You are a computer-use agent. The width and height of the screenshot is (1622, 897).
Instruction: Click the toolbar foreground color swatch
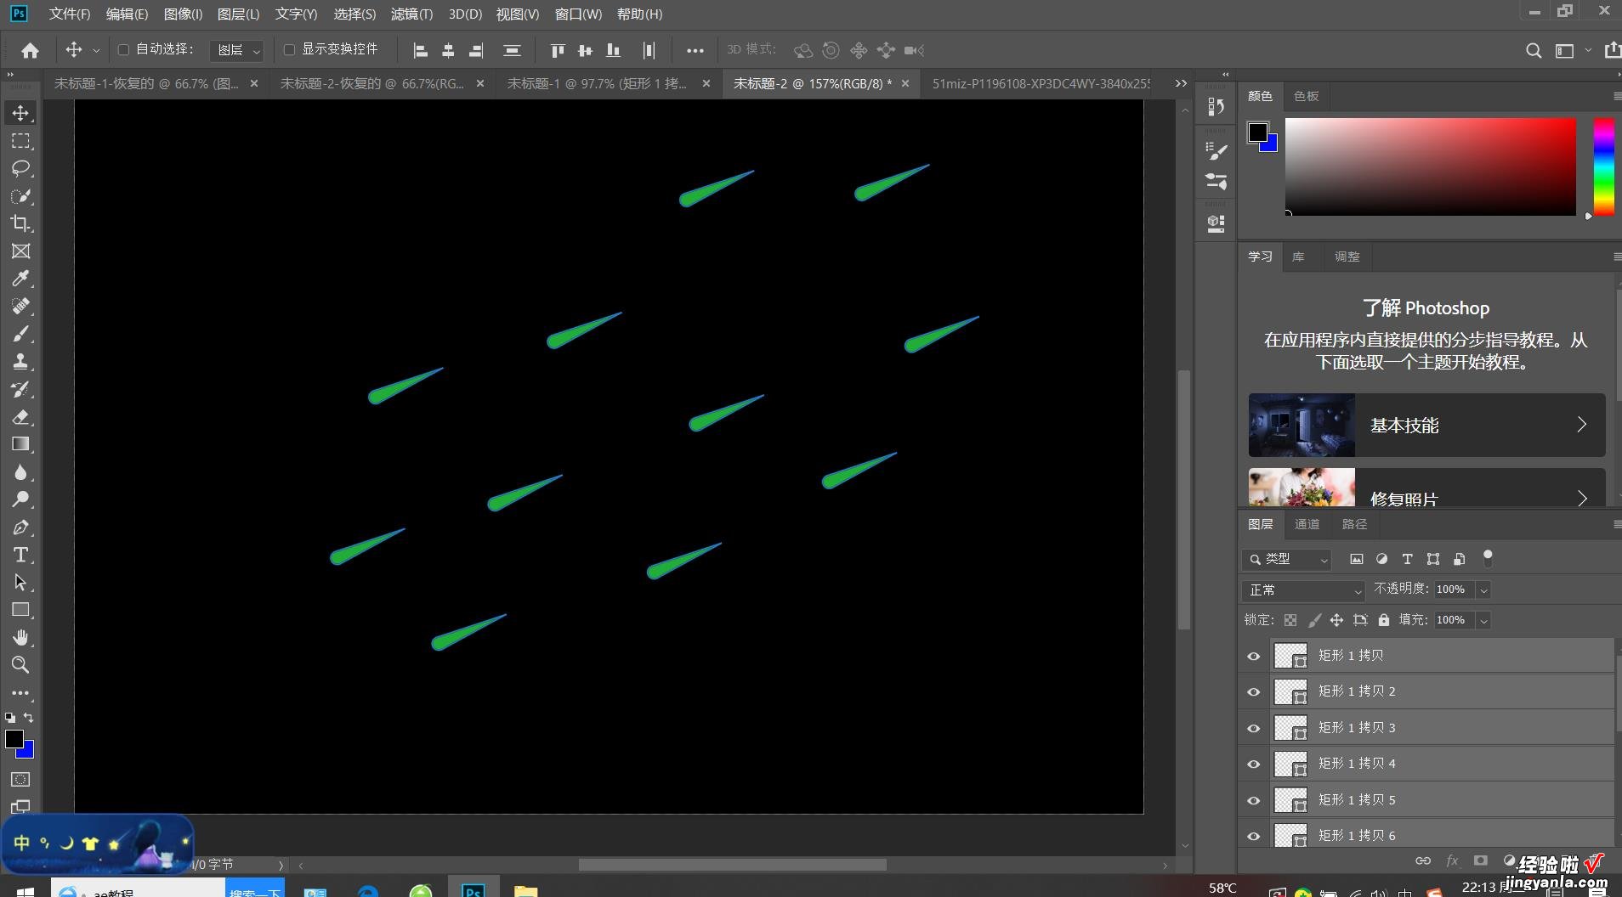(x=14, y=739)
